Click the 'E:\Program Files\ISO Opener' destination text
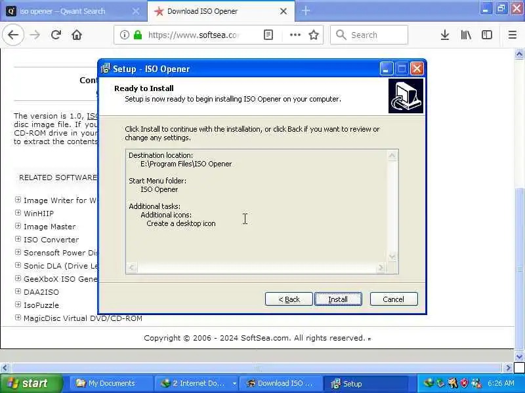This screenshot has height=393, width=525. coord(186,164)
